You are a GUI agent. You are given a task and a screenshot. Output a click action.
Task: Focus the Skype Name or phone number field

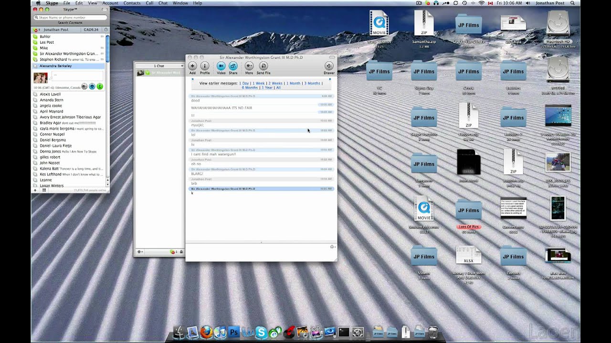70,18
